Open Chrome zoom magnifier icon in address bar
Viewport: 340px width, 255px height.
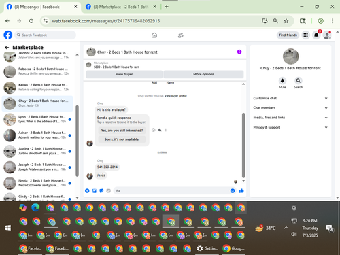[275, 21]
